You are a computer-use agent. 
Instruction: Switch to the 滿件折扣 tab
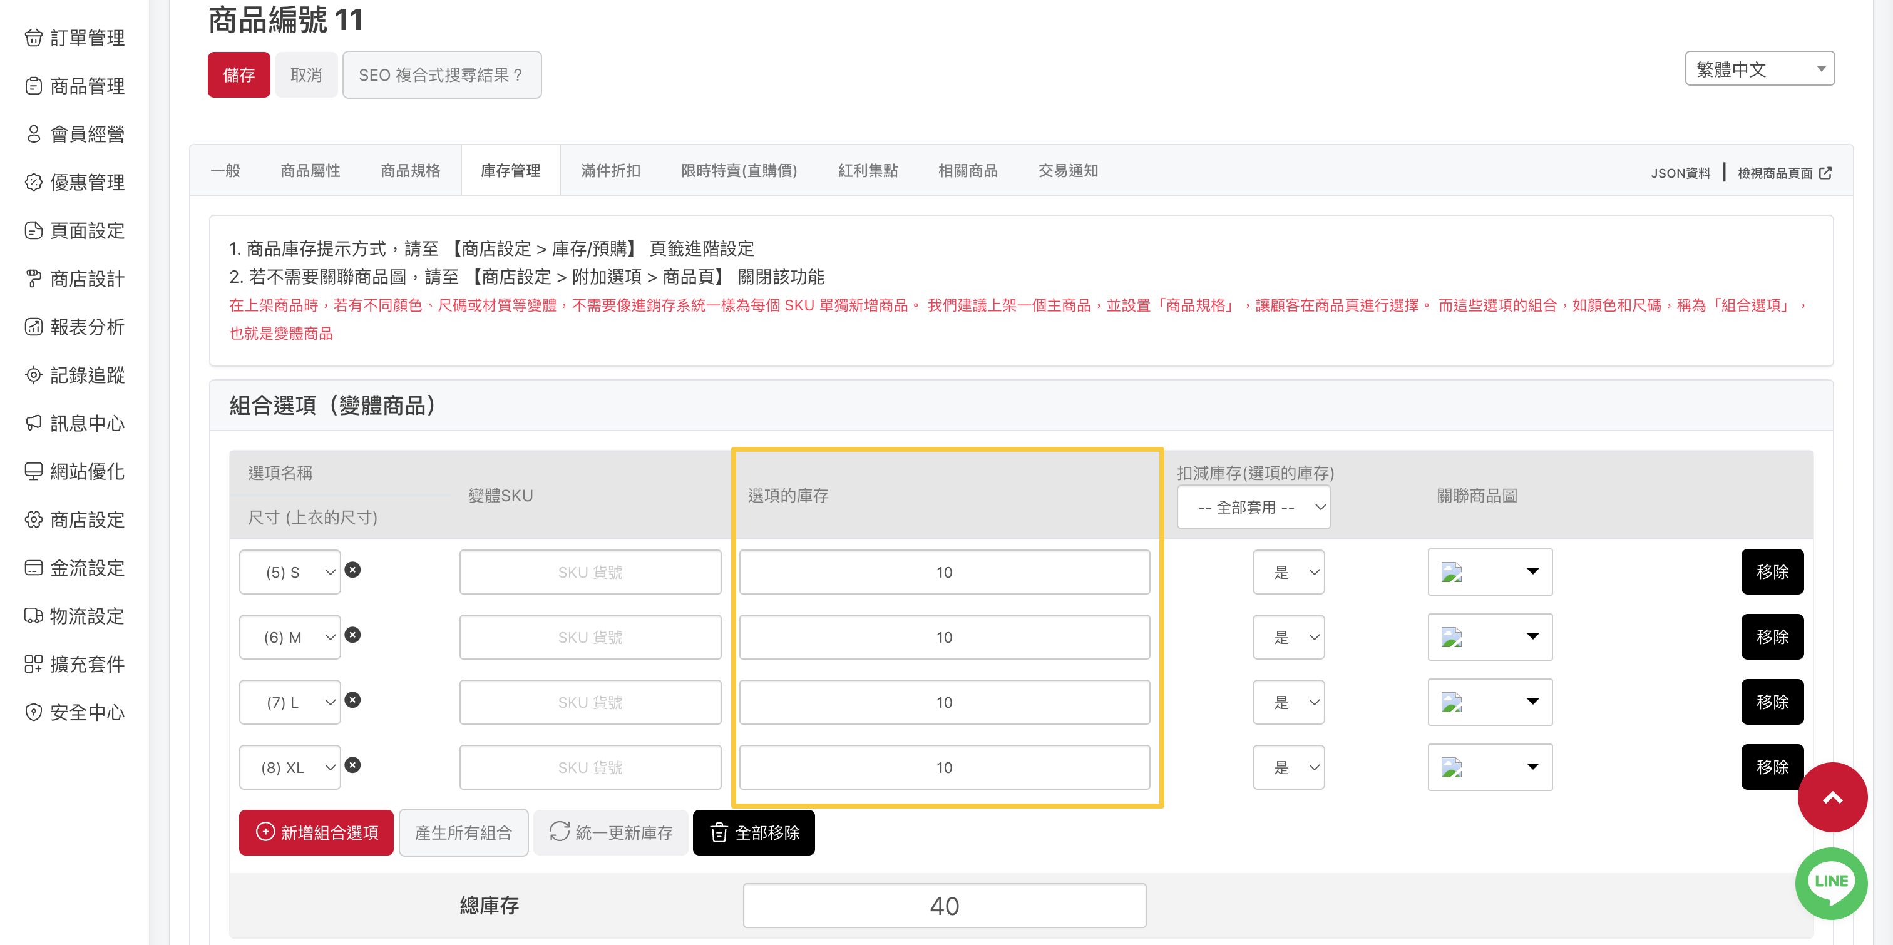(610, 170)
